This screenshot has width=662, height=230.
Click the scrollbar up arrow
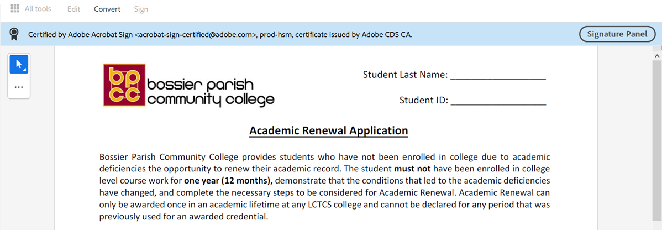[657, 56]
